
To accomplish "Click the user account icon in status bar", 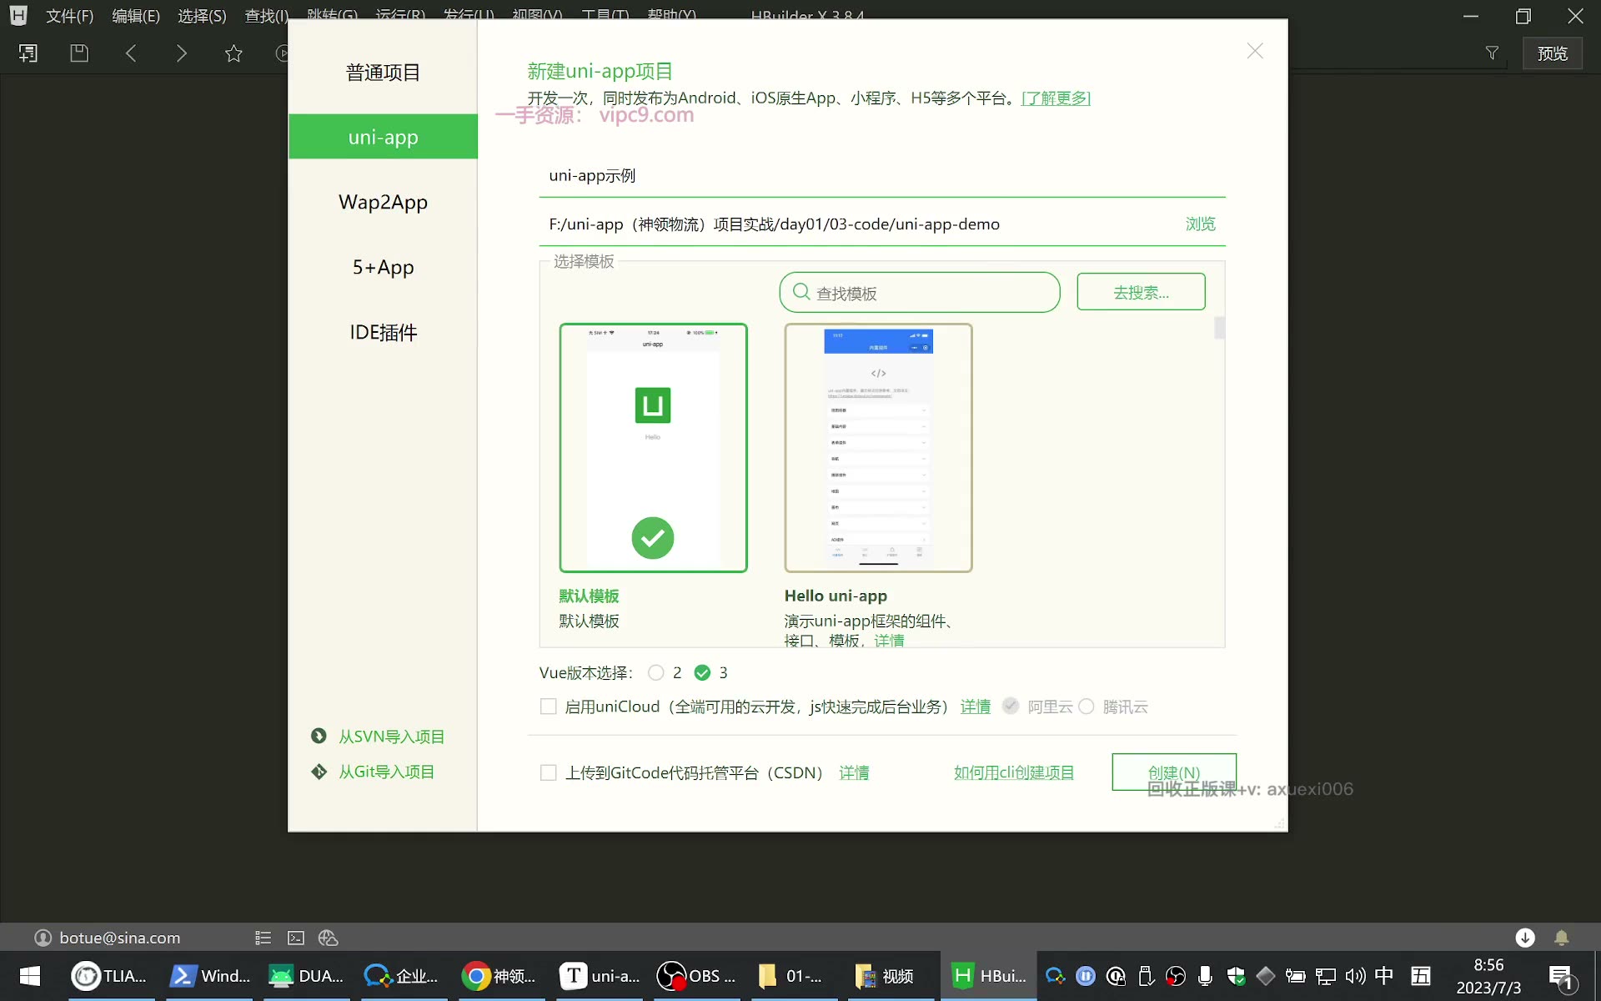I will coord(43,938).
